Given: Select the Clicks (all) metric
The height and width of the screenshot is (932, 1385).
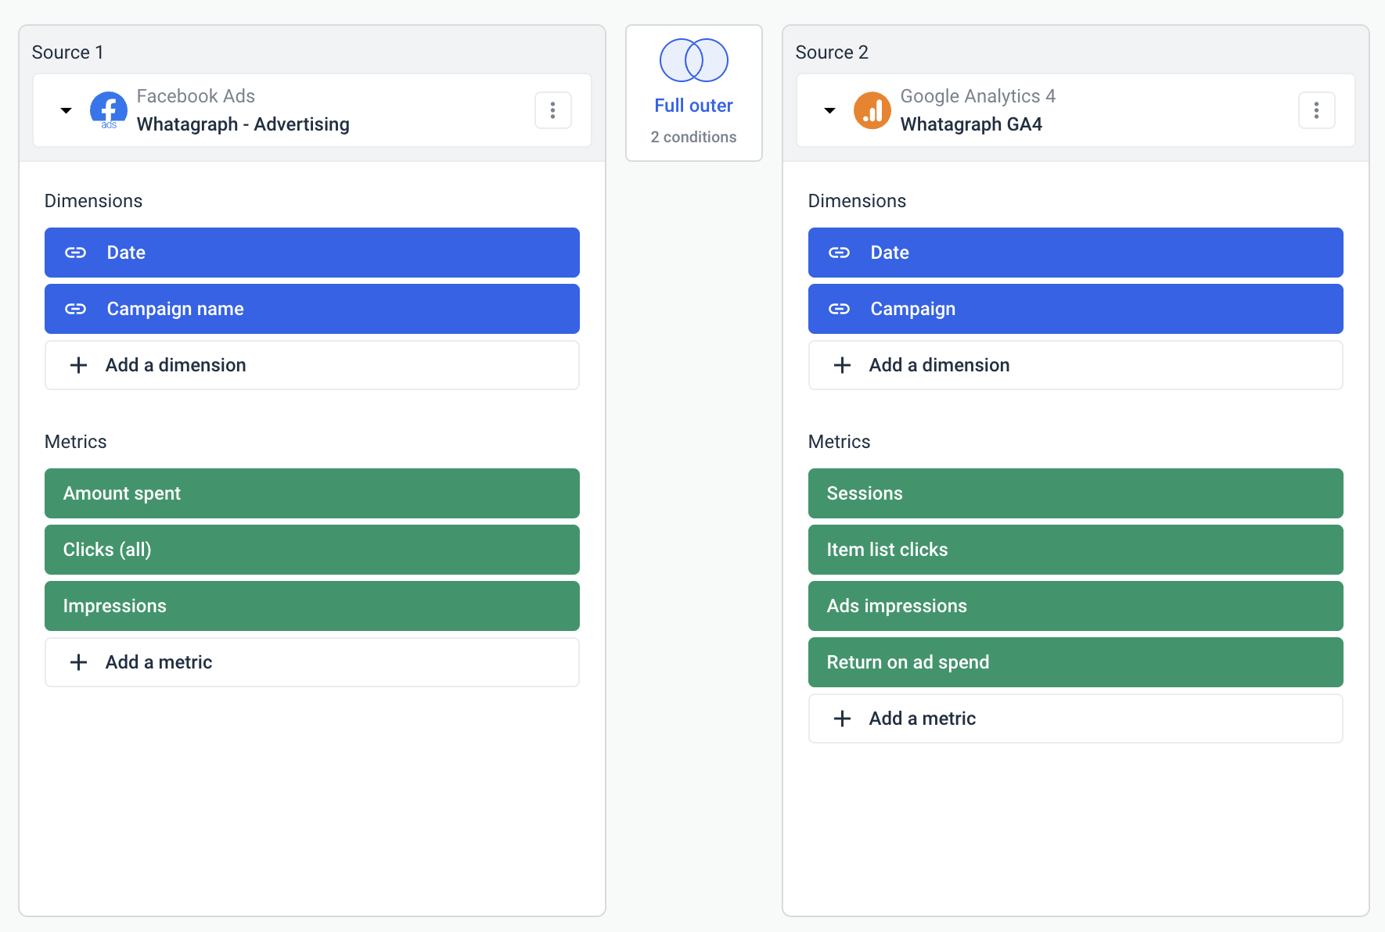Looking at the screenshot, I should [311, 550].
